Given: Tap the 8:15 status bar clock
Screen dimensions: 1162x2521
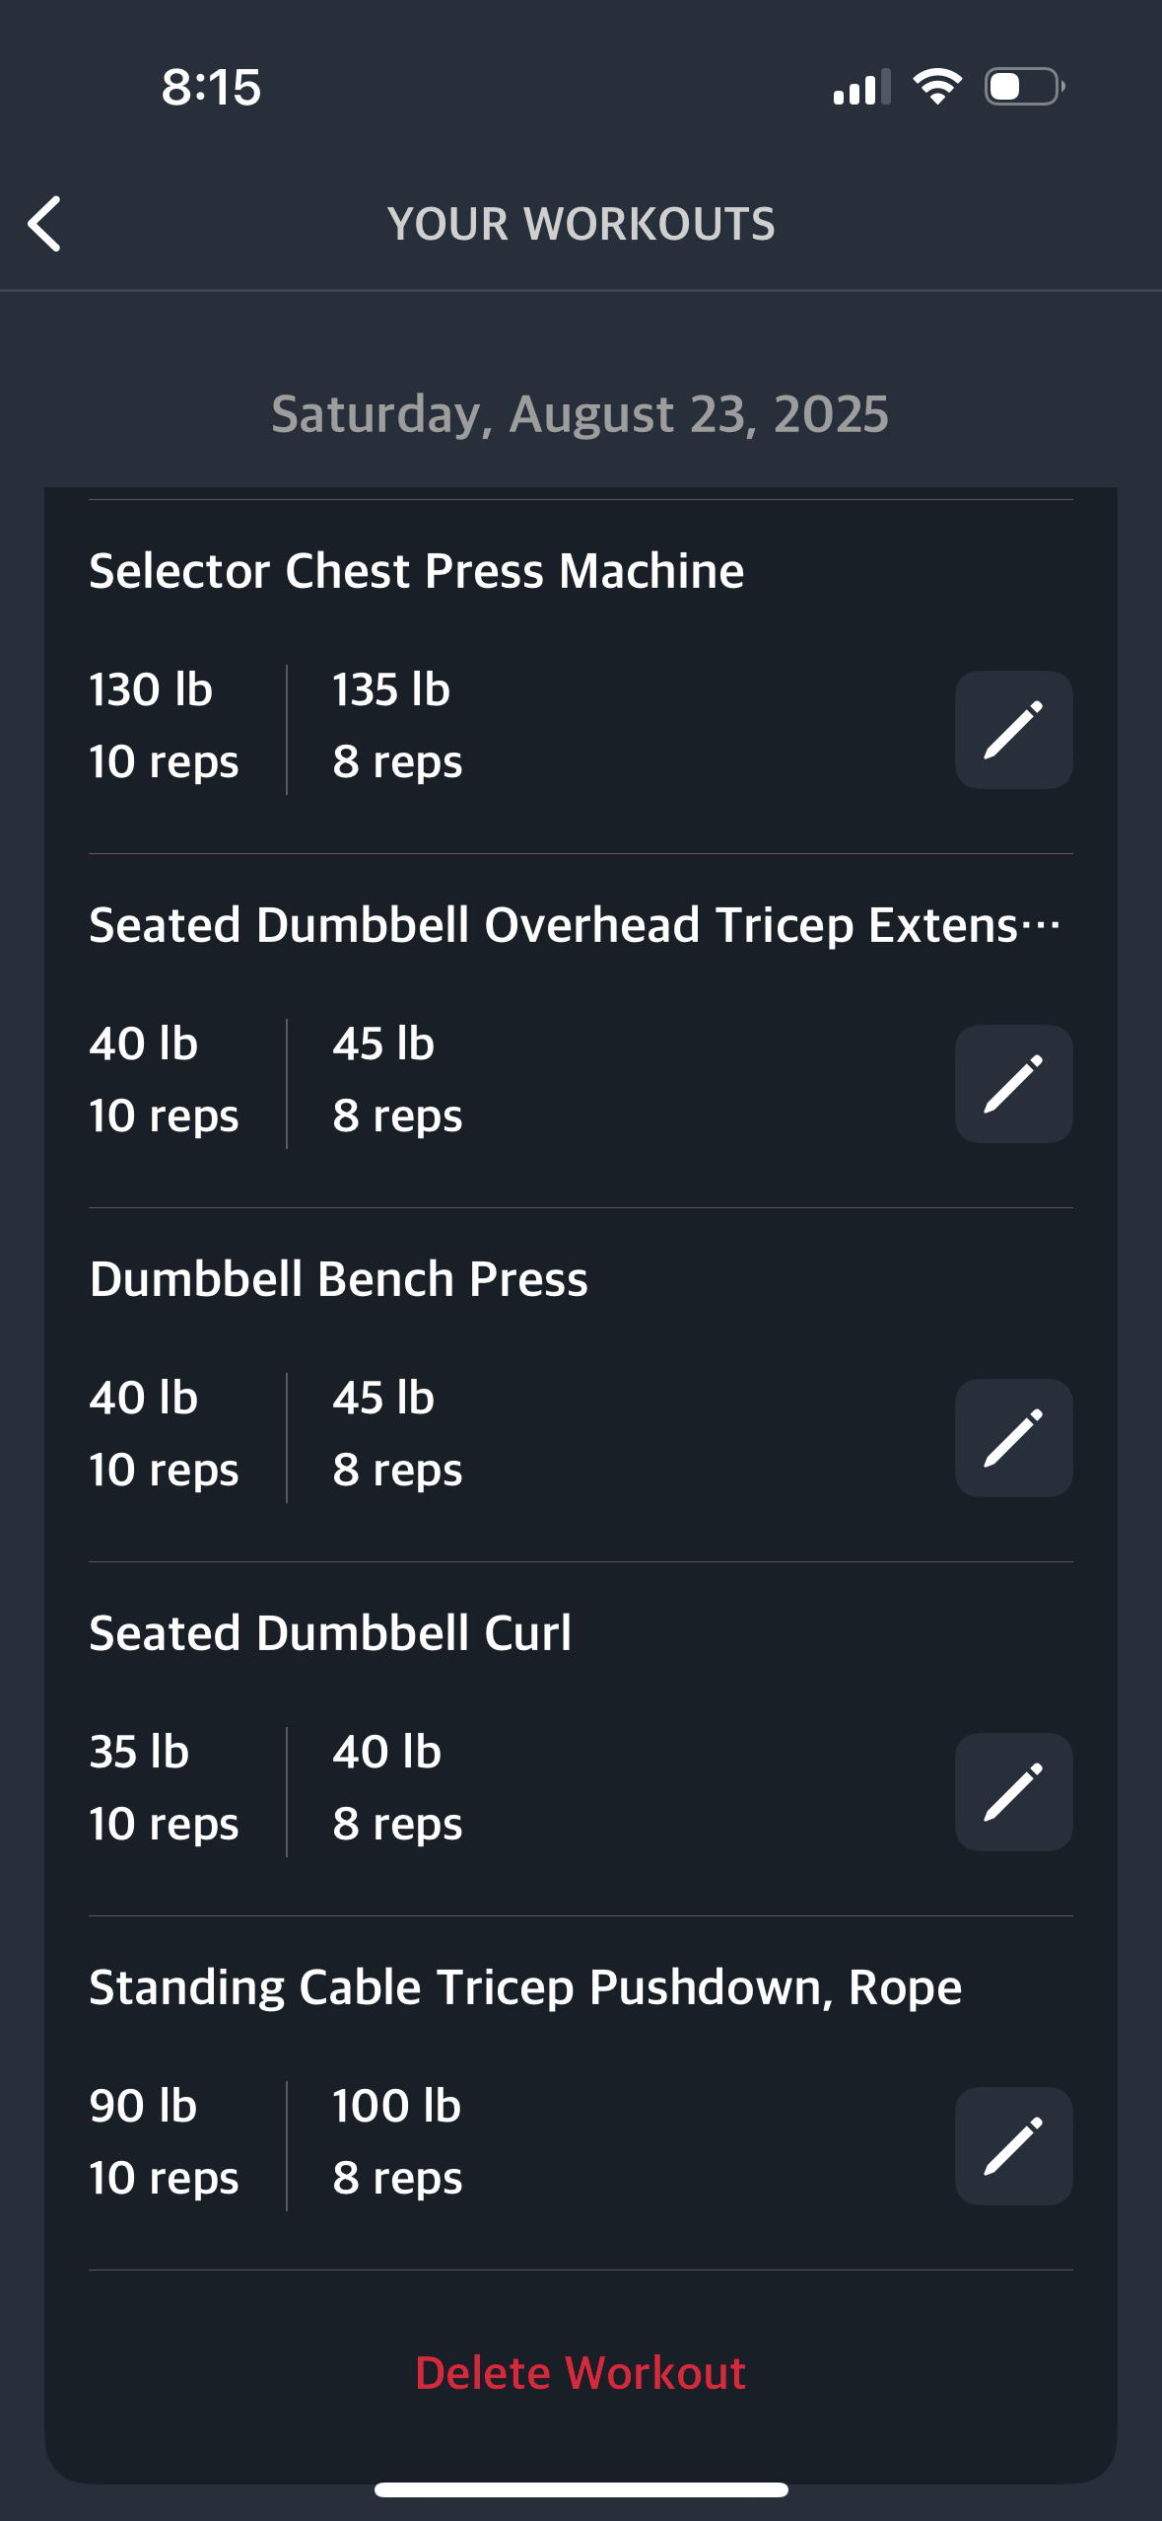Looking at the screenshot, I should pos(211,87).
